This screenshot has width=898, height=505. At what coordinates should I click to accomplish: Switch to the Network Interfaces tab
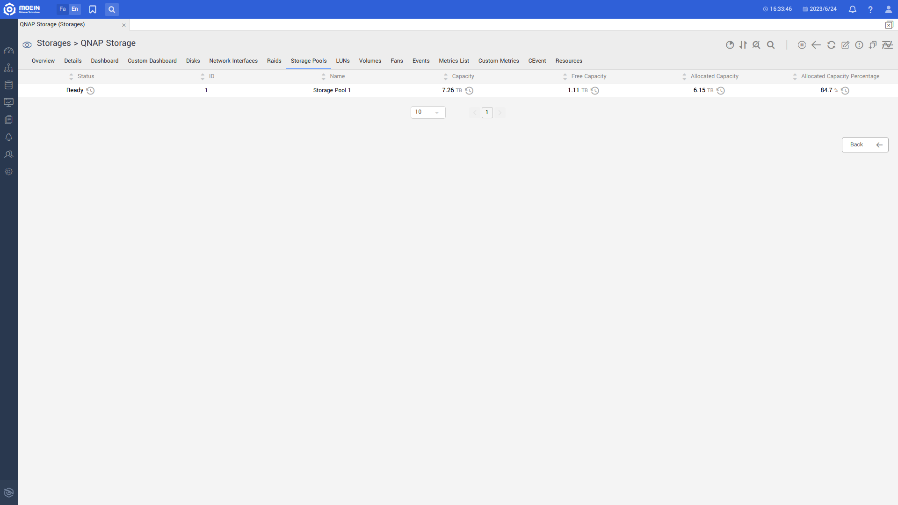(x=233, y=61)
